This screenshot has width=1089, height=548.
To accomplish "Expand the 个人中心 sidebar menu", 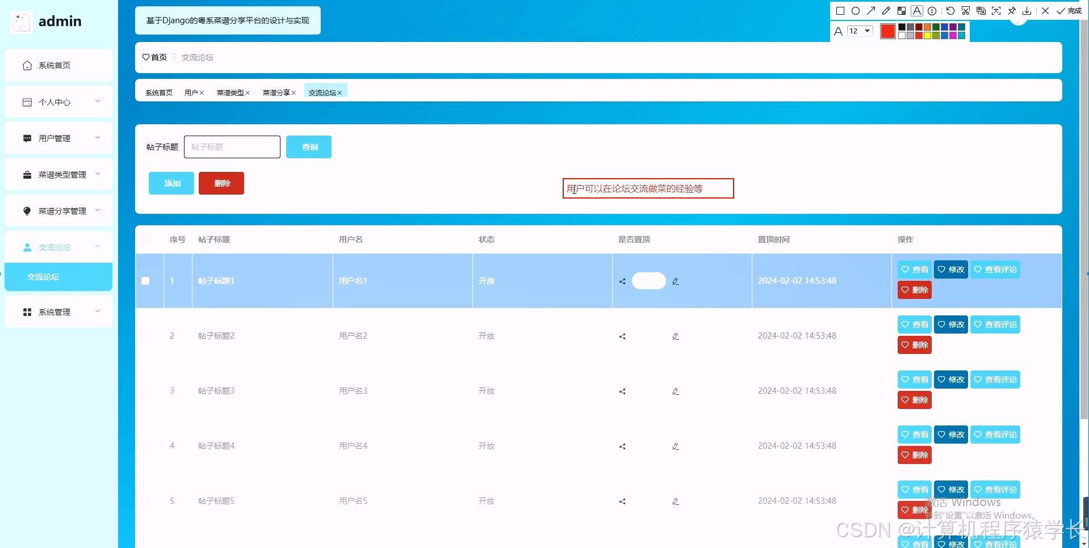I will (58, 102).
